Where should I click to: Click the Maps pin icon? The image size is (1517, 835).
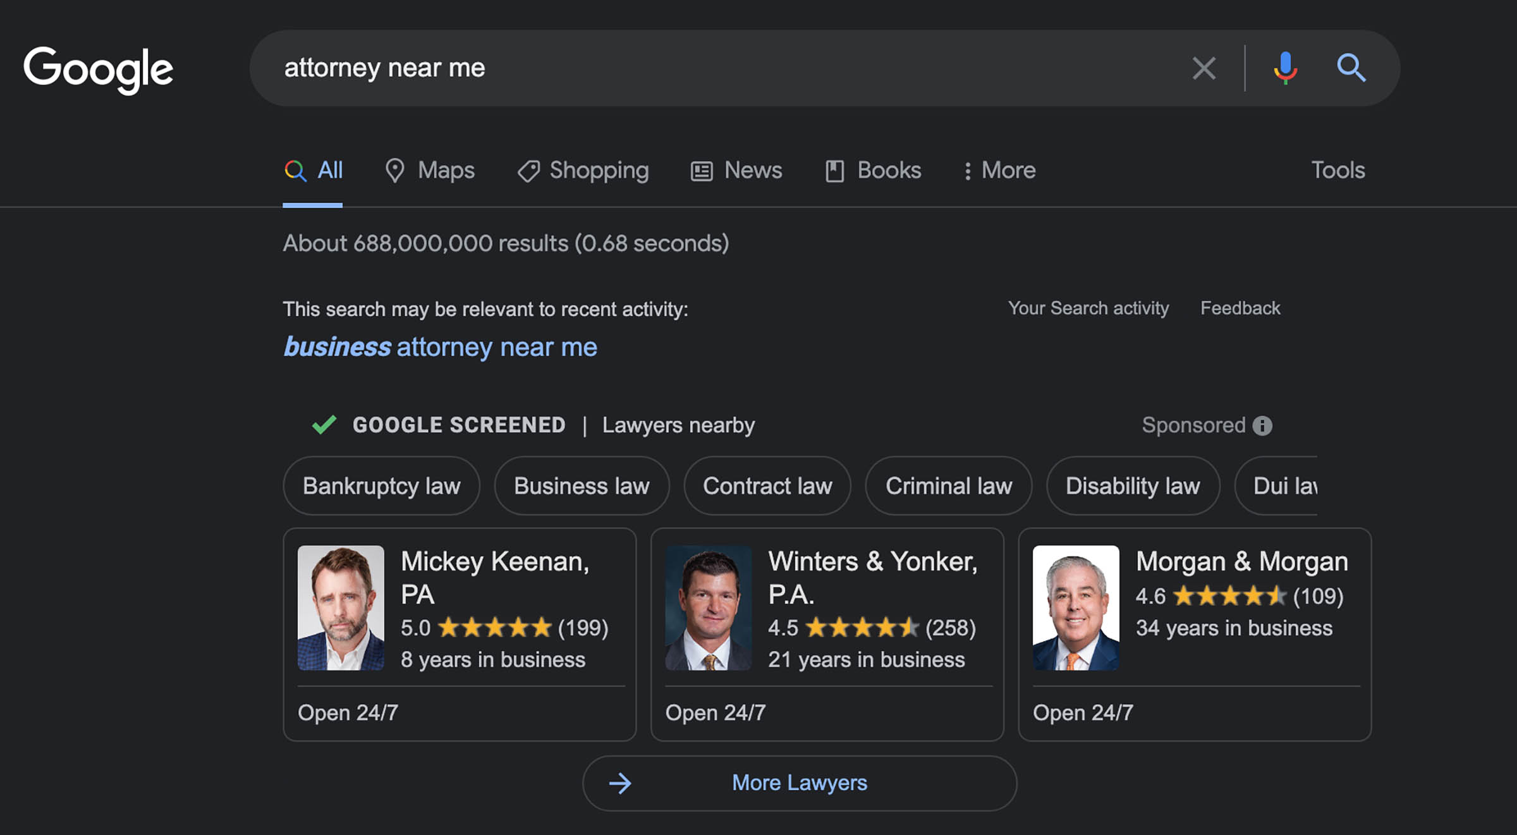(x=394, y=171)
